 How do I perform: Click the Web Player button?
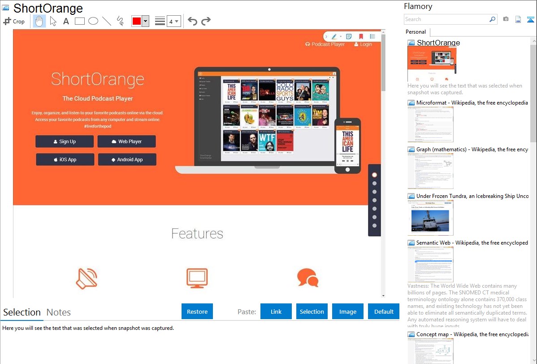[127, 141]
